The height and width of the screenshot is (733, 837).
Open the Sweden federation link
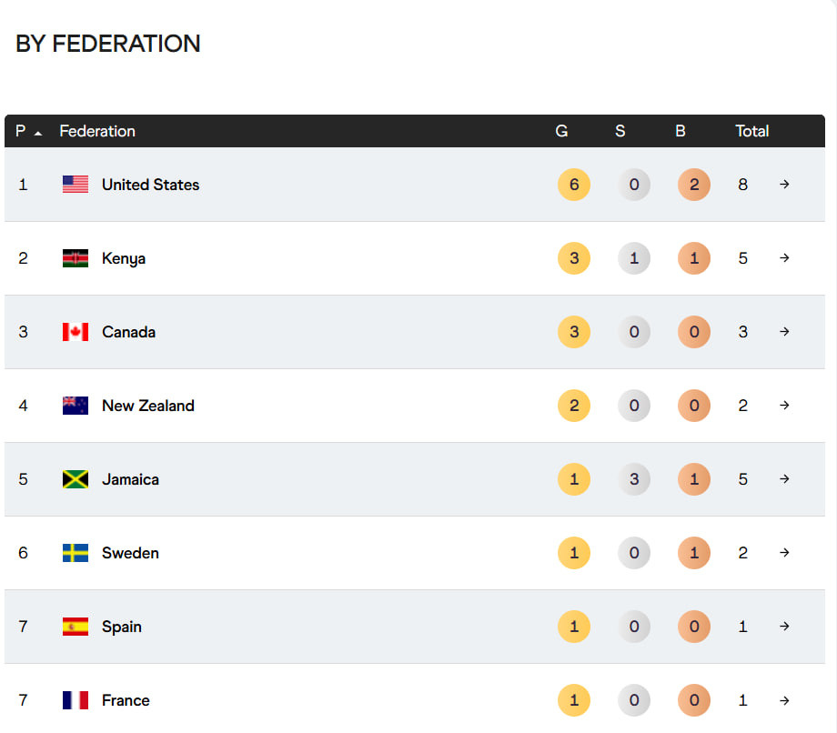[x=130, y=553]
